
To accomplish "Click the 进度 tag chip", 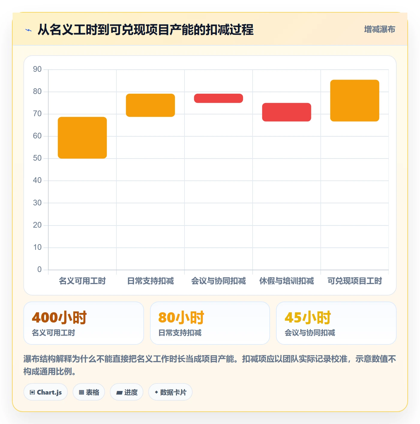I will pyautogui.click(x=127, y=392).
